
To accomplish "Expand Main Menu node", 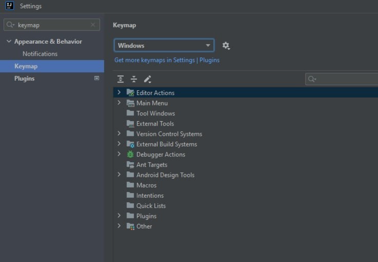I will coord(119,103).
